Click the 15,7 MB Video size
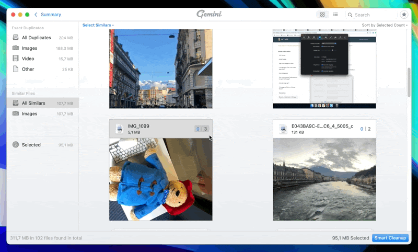Image resolution: width=418 pixels, height=252 pixels. (x=66, y=59)
